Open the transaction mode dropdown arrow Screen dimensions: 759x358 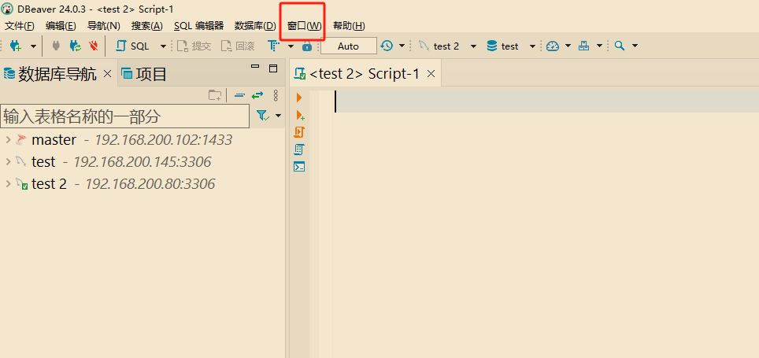[x=291, y=46]
